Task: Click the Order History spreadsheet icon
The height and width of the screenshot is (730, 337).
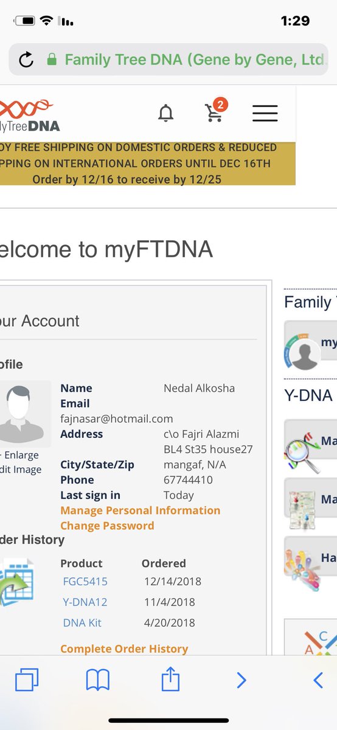Action: point(17,582)
